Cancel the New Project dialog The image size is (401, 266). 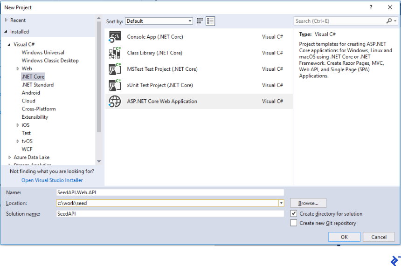pos(379,237)
